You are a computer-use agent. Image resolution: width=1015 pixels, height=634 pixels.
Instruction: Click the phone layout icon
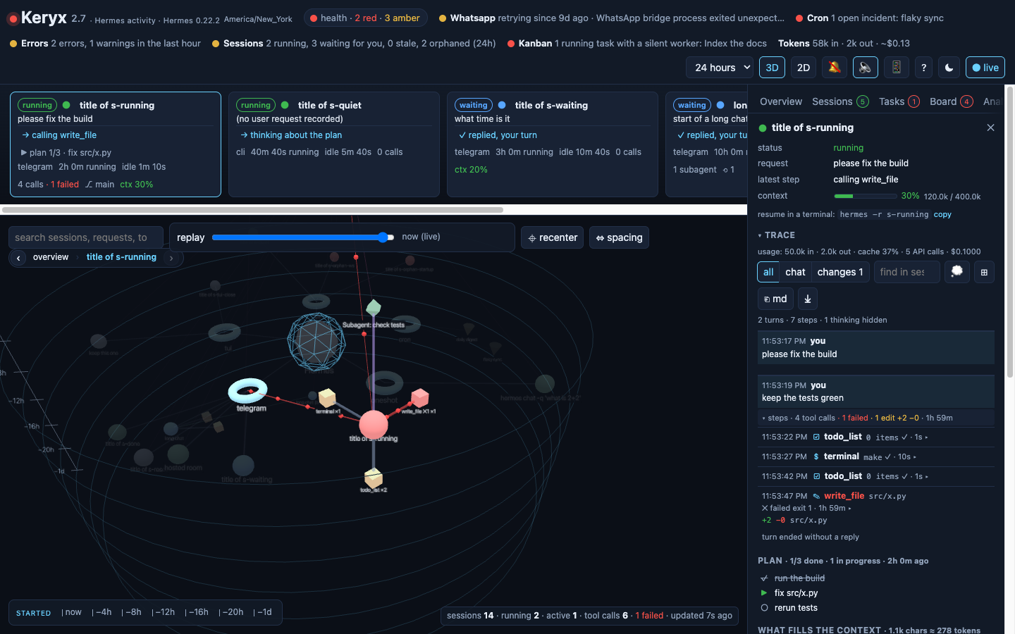click(897, 68)
